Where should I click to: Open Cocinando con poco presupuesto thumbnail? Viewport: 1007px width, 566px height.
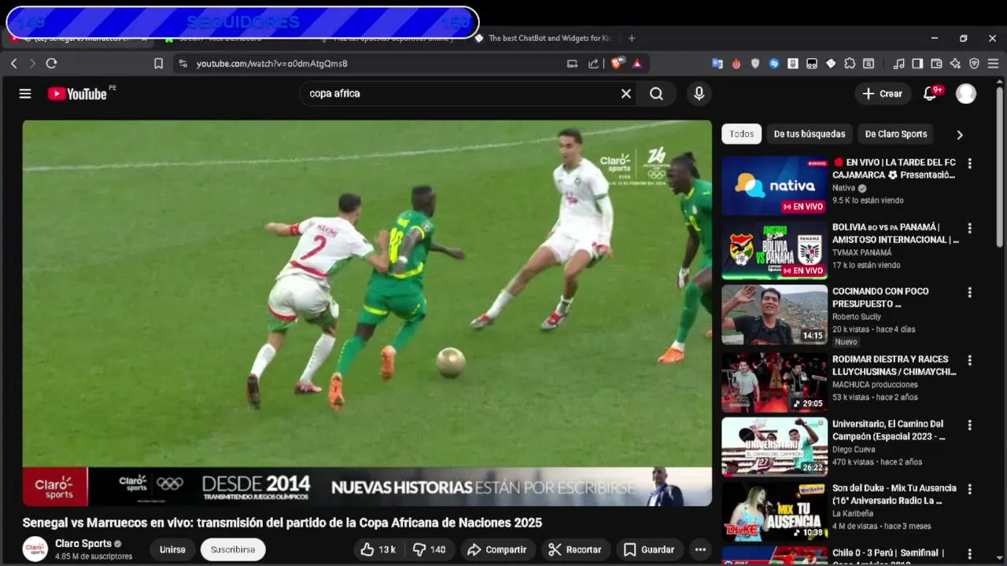pos(774,314)
